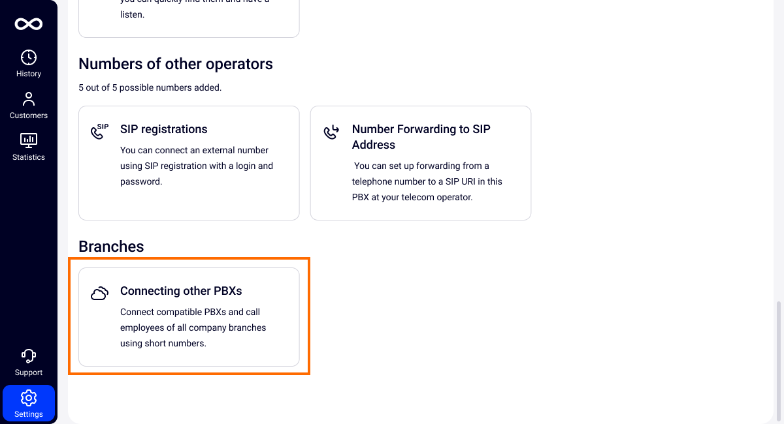784x424 pixels.
Task: Click the History clock icon
Action: (29, 57)
